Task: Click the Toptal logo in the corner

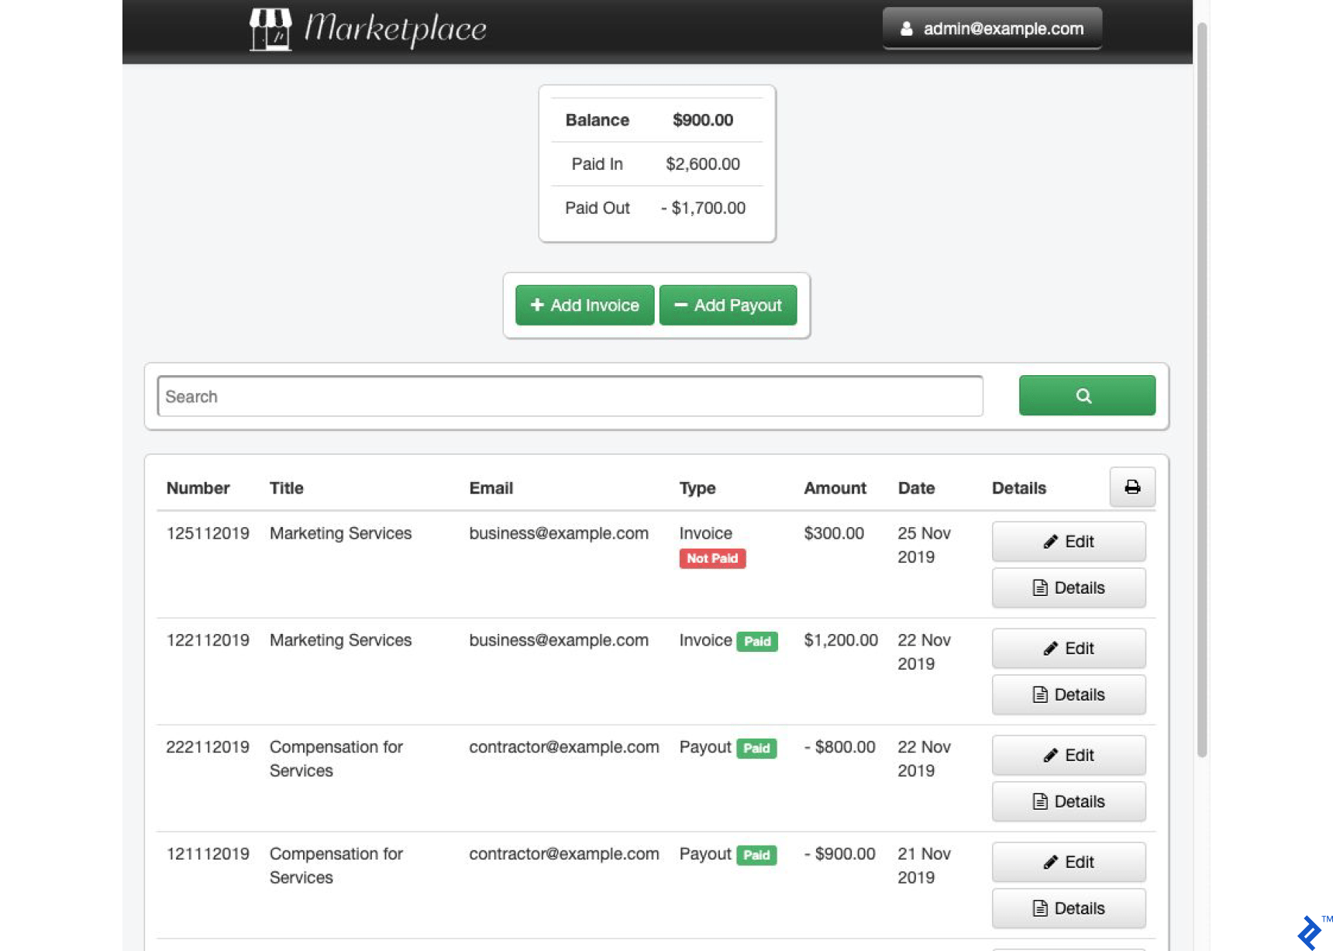Action: [1310, 932]
